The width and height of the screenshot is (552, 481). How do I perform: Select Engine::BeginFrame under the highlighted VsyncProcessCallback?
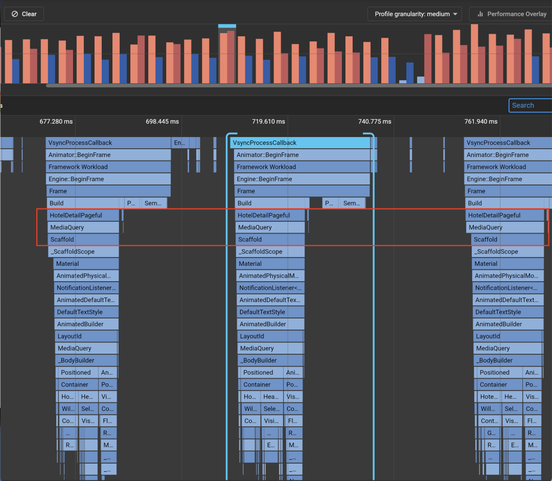302,179
